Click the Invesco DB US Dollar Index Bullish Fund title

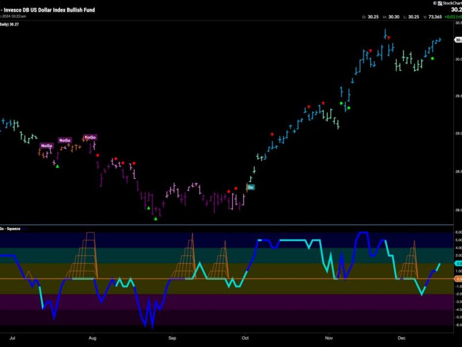[49, 10]
